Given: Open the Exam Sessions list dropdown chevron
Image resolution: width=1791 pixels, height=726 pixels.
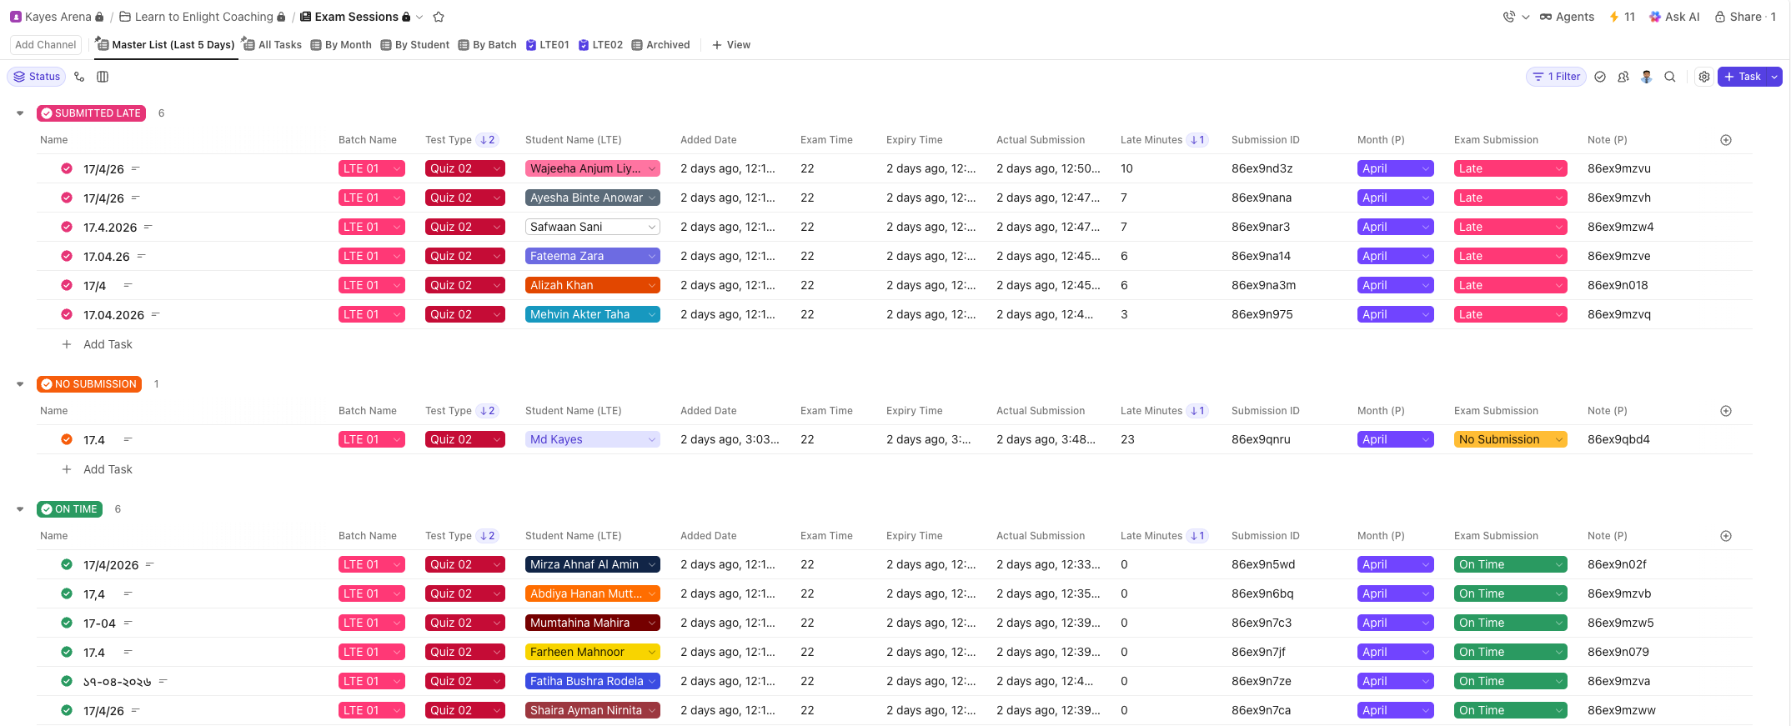Looking at the screenshot, I should [419, 17].
